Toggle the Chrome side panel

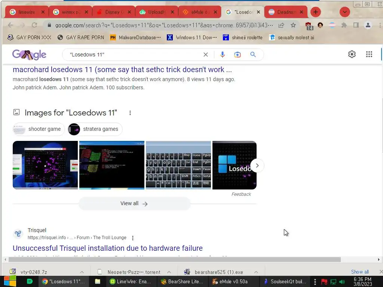356,25
